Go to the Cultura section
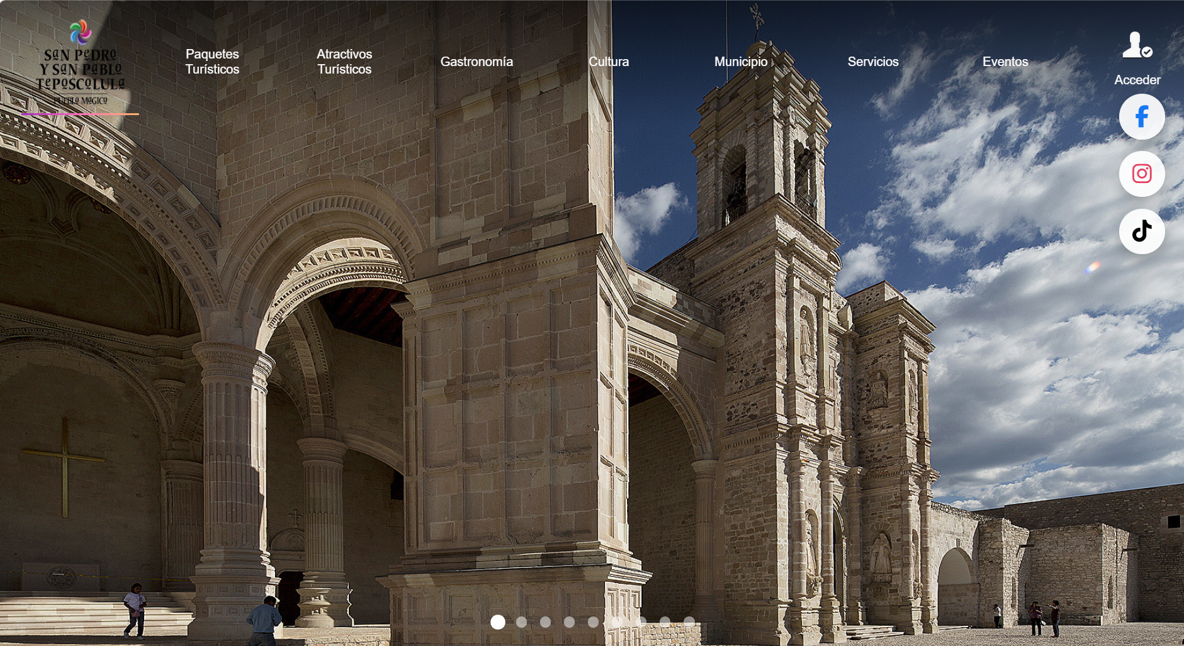Image resolution: width=1184 pixels, height=646 pixels. click(609, 62)
